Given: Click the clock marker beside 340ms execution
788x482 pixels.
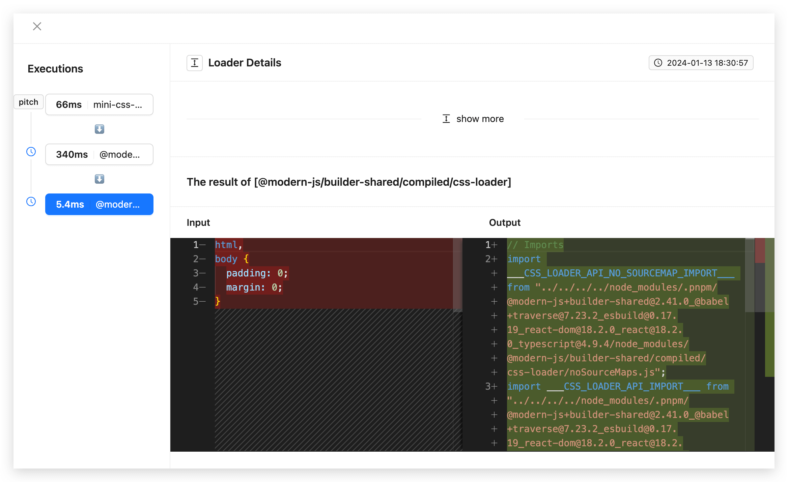Looking at the screenshot, I should 31,152.
